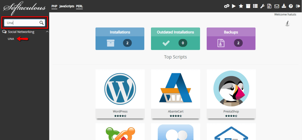This screenshot has height=140, width=302.
Task: Open the installations box icon
Action: click(x=248, y=6)
